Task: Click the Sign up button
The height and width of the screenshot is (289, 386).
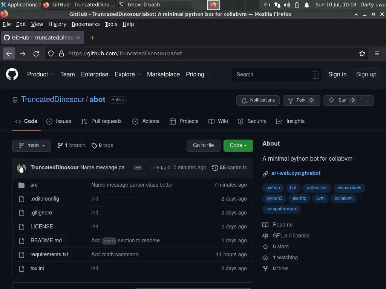Action: [366, 75]
